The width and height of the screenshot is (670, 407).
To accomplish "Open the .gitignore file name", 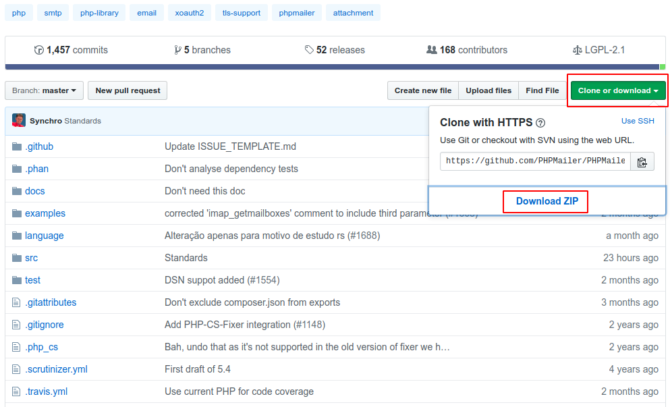I will click(x=44, y=325).
